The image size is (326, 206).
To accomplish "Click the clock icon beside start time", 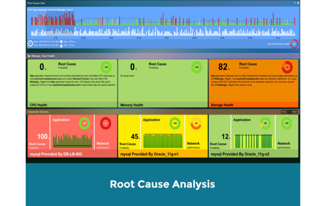I will tap(31, 43).
